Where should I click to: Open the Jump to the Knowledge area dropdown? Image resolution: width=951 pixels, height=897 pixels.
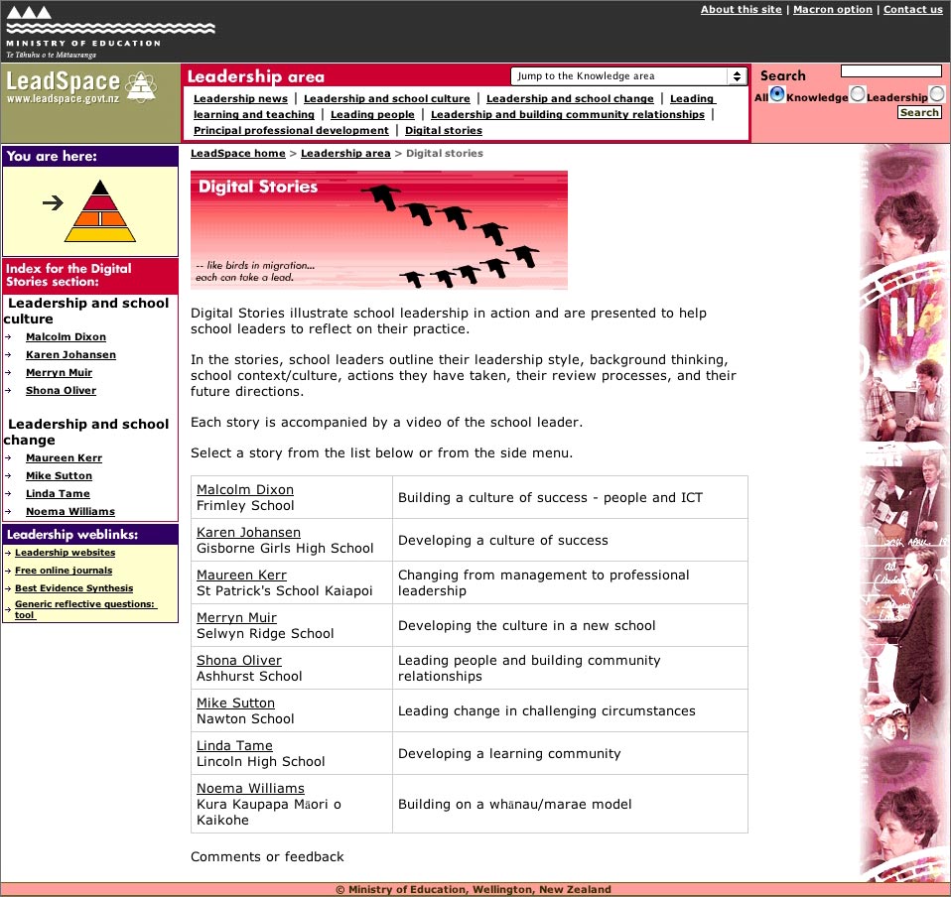coord(628,75)
